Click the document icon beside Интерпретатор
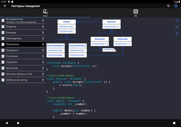This screenshot has width=181, height=127. click(3, 20)
